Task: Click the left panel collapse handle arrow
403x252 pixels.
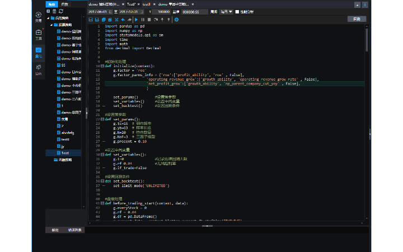Action: [x=87, y=113]
